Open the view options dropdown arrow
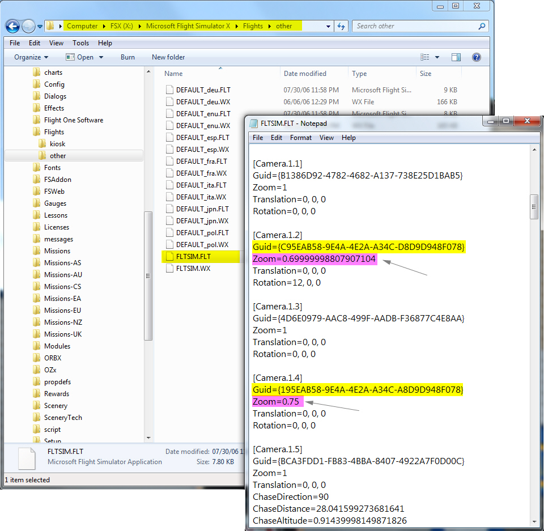544x531 pixels. (437, 57)
